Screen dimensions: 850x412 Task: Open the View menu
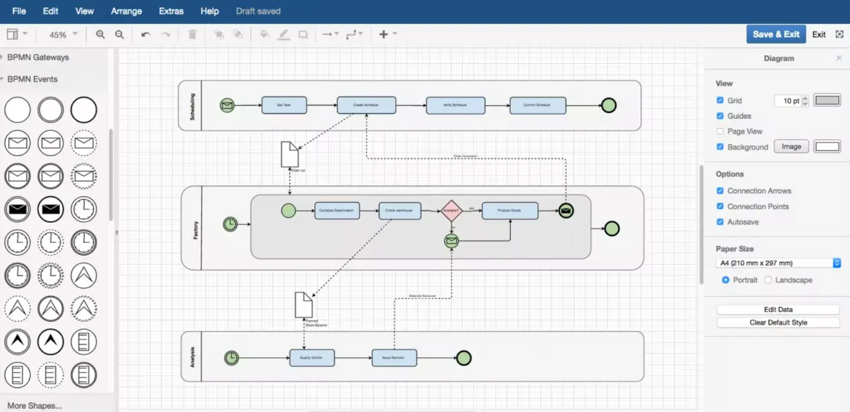(x=85, y=11)
